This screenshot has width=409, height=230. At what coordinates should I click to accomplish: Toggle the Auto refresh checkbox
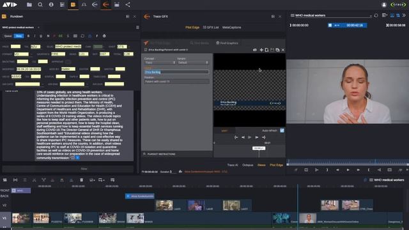click(x=282, y=130)
